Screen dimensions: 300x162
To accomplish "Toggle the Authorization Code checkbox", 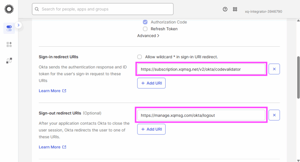I will [x=145, y=22].
